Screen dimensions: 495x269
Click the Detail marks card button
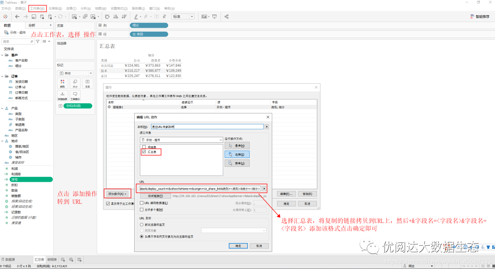pyautogui.click(x=62, y=96)
